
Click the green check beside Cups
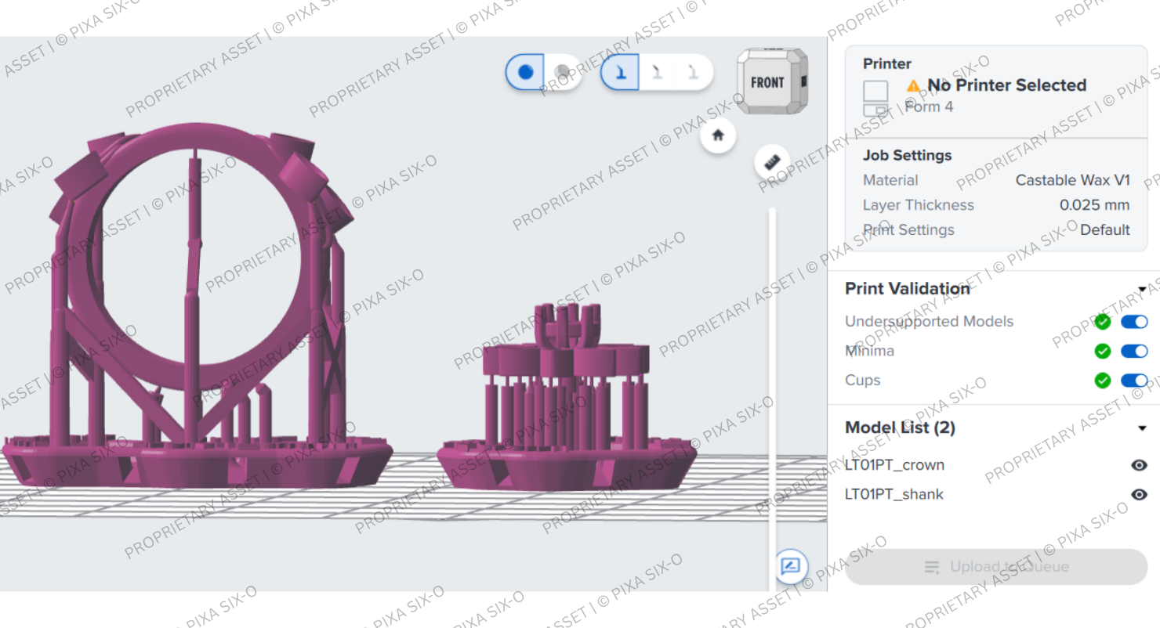[x=1103, y=381]
